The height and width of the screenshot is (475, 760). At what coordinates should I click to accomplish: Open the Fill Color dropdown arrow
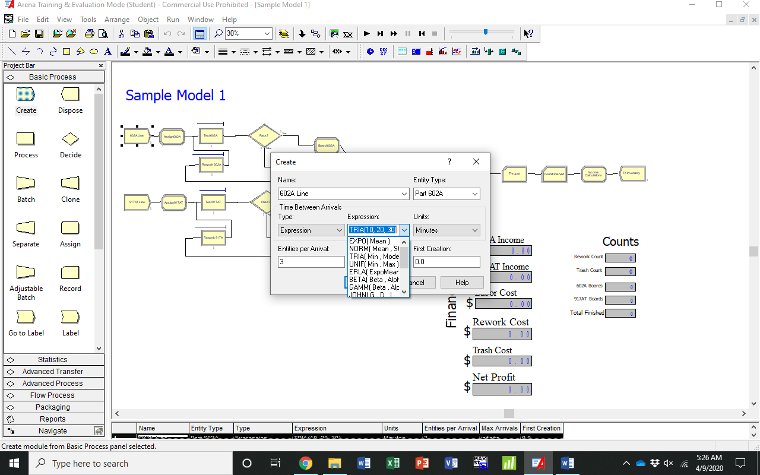tap(158, 52)
